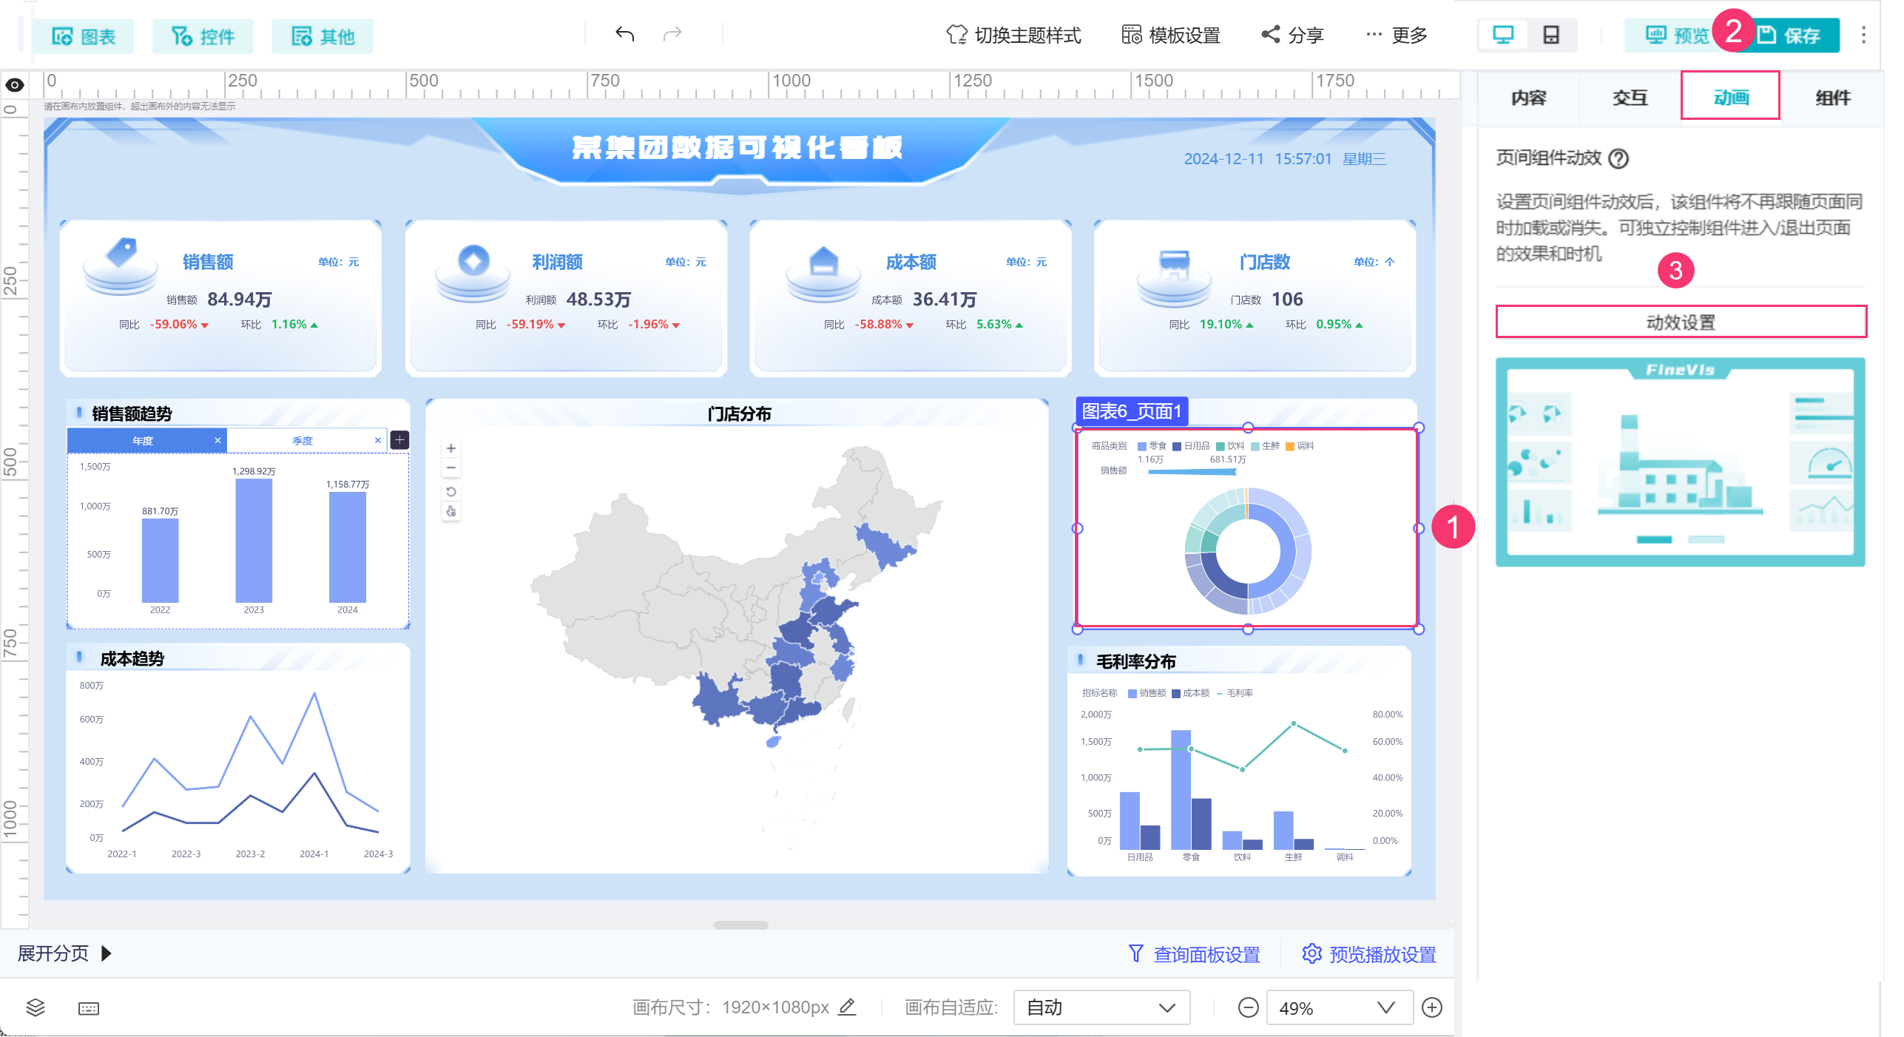1904x1037 pixels.
Task: Open the vertical three-dot options menu
Action: [x=1863, y=35]
